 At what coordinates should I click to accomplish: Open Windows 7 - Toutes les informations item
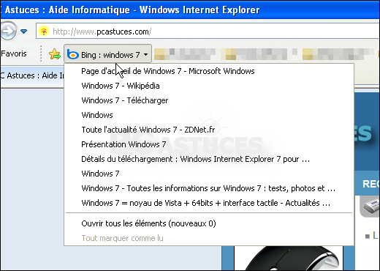208,188
